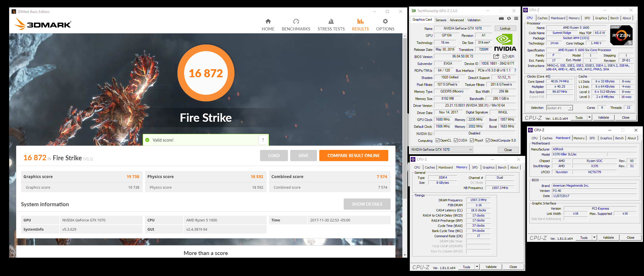Click the 3DMark vertical scrollbar thumb

pos(405,118)
